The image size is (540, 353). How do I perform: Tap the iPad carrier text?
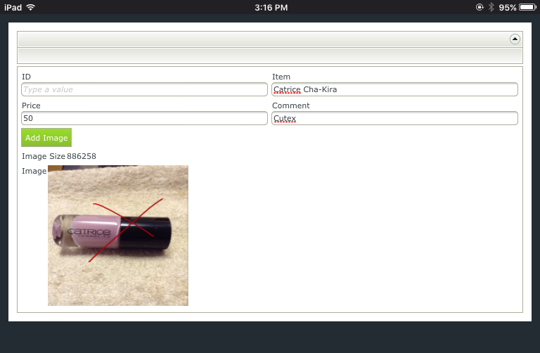click(x=13, y=8)
